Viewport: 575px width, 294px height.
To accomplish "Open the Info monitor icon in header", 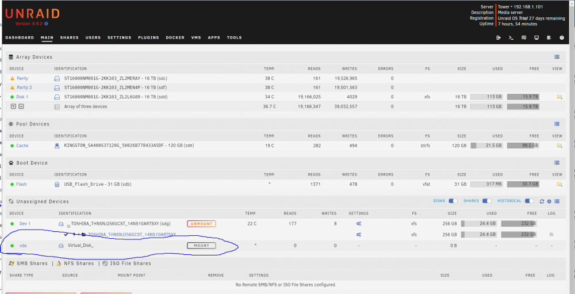I will click(x=536, y=37).
